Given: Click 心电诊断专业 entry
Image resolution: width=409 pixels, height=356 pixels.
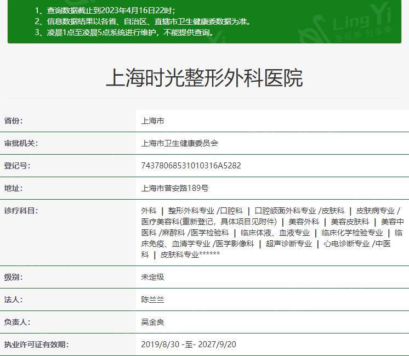Looking at the screenshot, I should 346,244.
